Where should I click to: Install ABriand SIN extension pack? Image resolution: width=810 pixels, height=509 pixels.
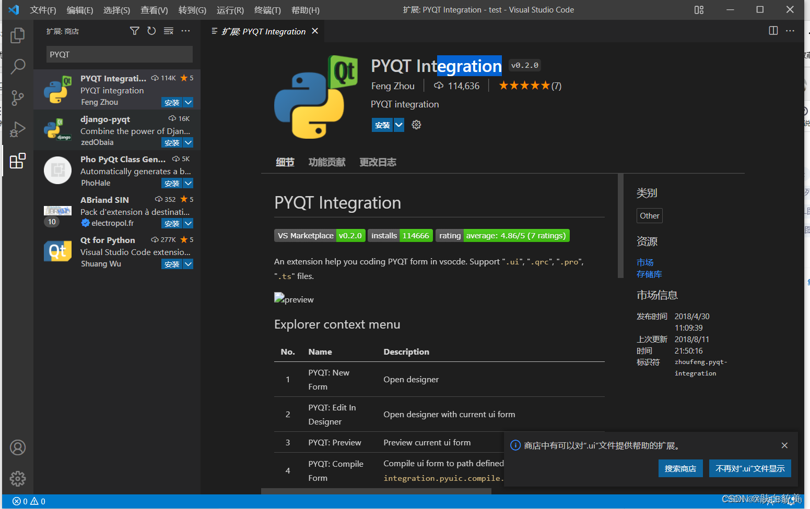[172, 223]
